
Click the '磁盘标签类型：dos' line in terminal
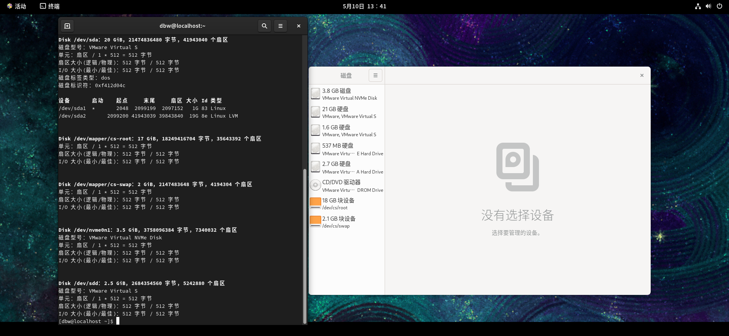84,78
